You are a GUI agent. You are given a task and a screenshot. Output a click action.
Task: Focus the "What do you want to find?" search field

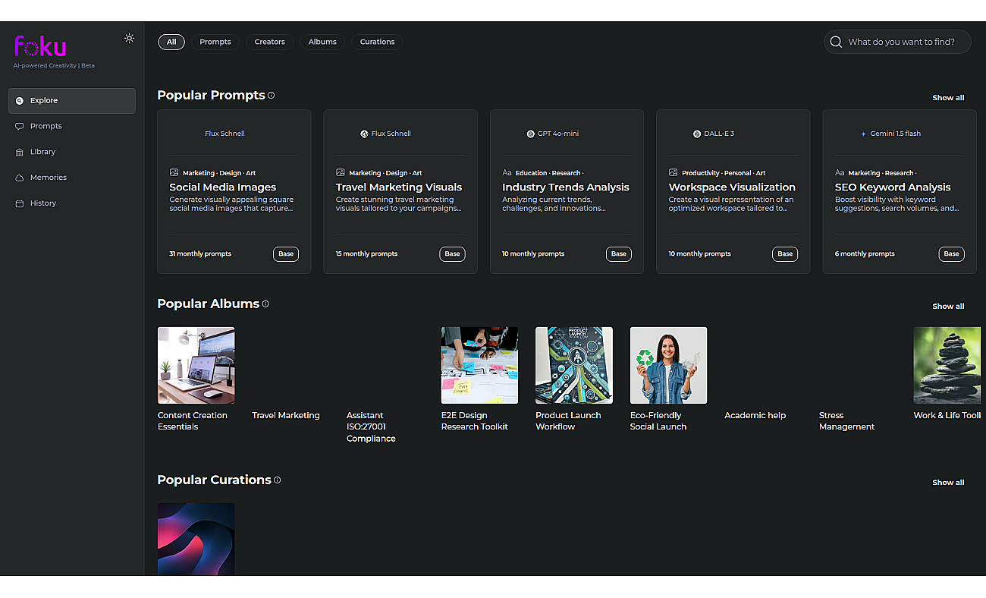(897, 42)
